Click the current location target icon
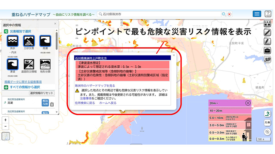 [x=267, y=132]
